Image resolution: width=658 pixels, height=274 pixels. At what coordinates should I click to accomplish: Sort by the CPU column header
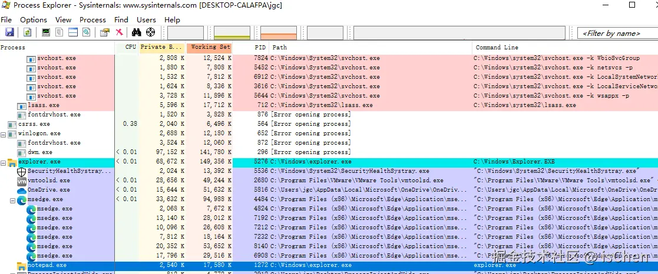click(127, 48)
